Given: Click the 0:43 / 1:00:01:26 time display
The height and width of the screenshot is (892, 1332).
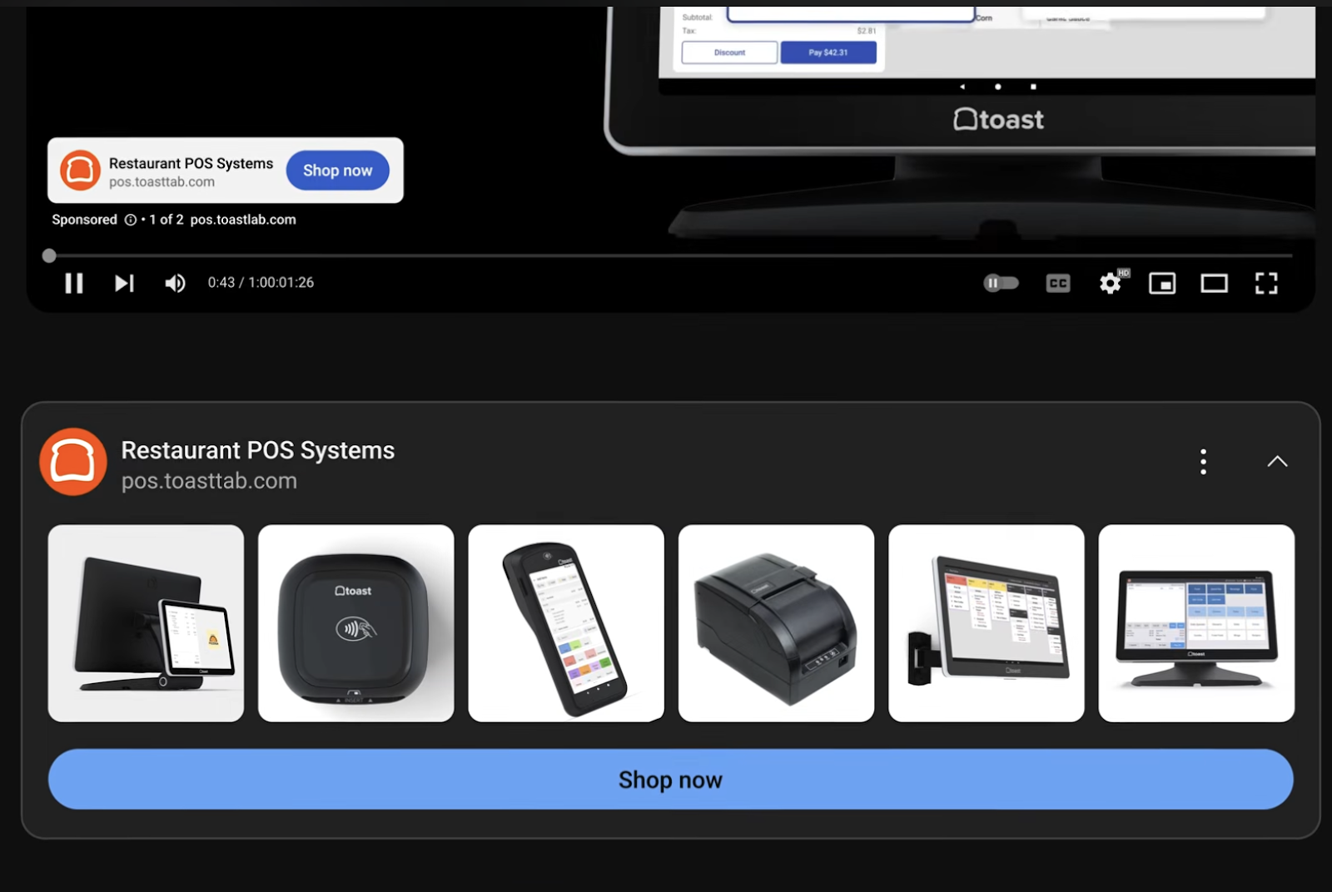Looking at the screenshot, I should tap(261, 283).
